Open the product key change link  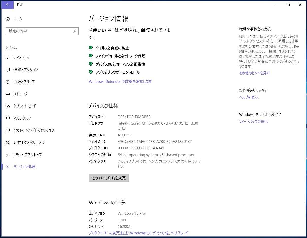[x=139, y=233]
